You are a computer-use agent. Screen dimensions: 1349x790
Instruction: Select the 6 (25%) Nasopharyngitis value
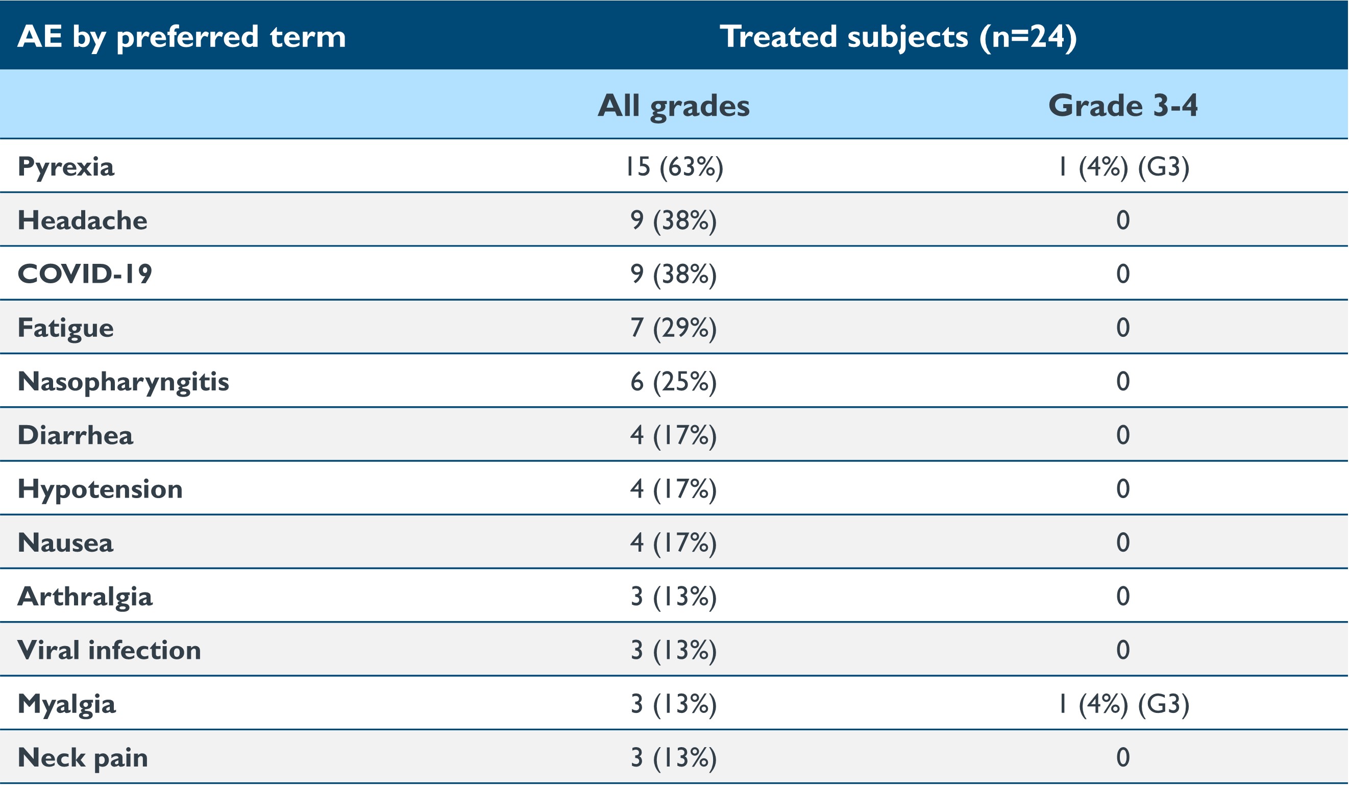point(673,382)
